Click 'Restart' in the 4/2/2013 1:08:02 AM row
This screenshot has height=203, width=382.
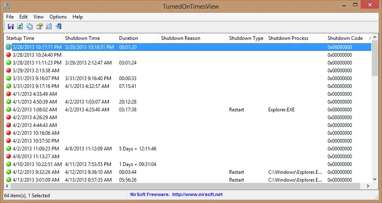pos(236,109)
